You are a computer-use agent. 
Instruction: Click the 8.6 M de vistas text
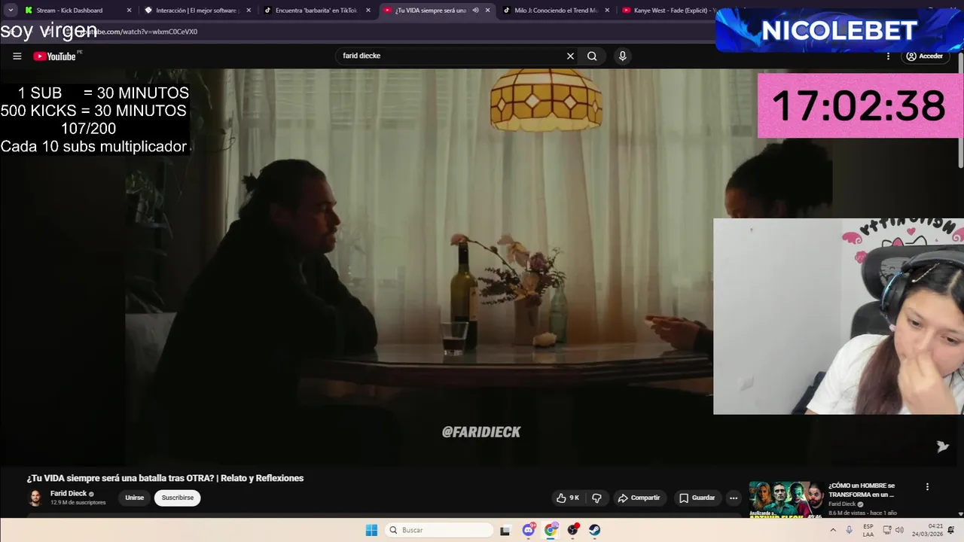click(x=848, y=513)
